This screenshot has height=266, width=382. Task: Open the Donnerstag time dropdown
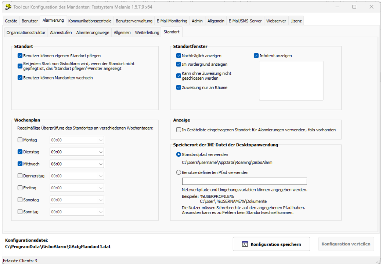click(x=77, y=176)
